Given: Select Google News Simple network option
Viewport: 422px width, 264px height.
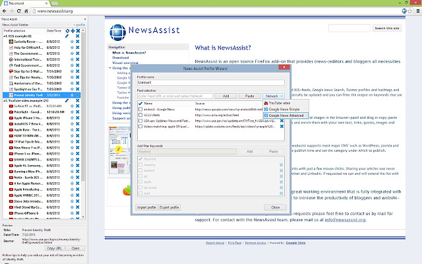Looking at the screenshot, I should [286, 109].
